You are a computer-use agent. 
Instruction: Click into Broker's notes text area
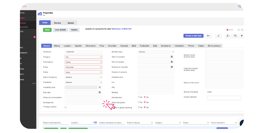(224, 56)
